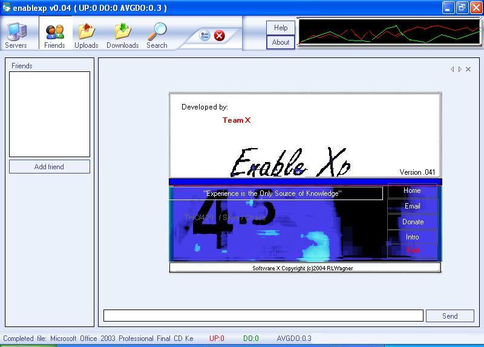Click the Enable Xp logo image
The width and height of the screenshot is (484, 347).
(291, 163)
